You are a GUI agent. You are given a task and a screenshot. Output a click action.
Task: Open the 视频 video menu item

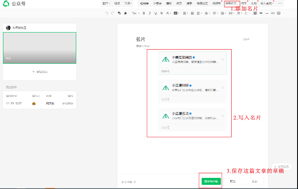117,3
